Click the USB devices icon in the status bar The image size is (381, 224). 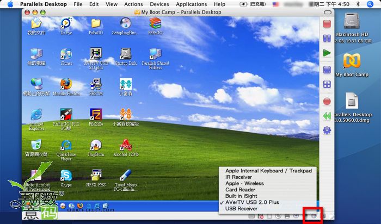pos(314,216)
